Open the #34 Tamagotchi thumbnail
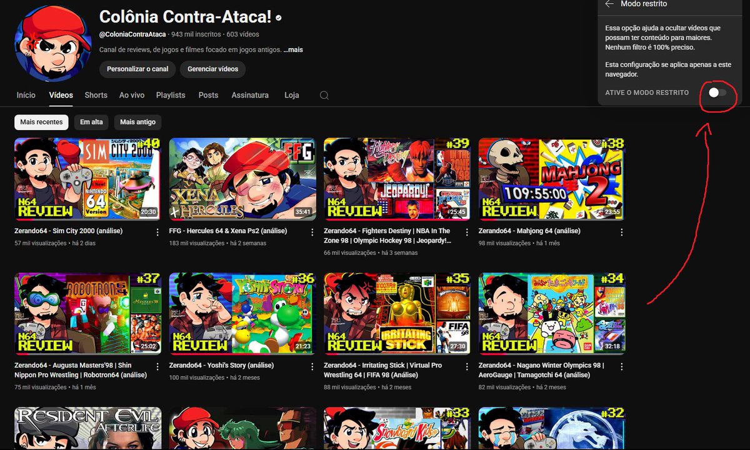The height and width of the screenshot is (450, 750). [552, 314]
